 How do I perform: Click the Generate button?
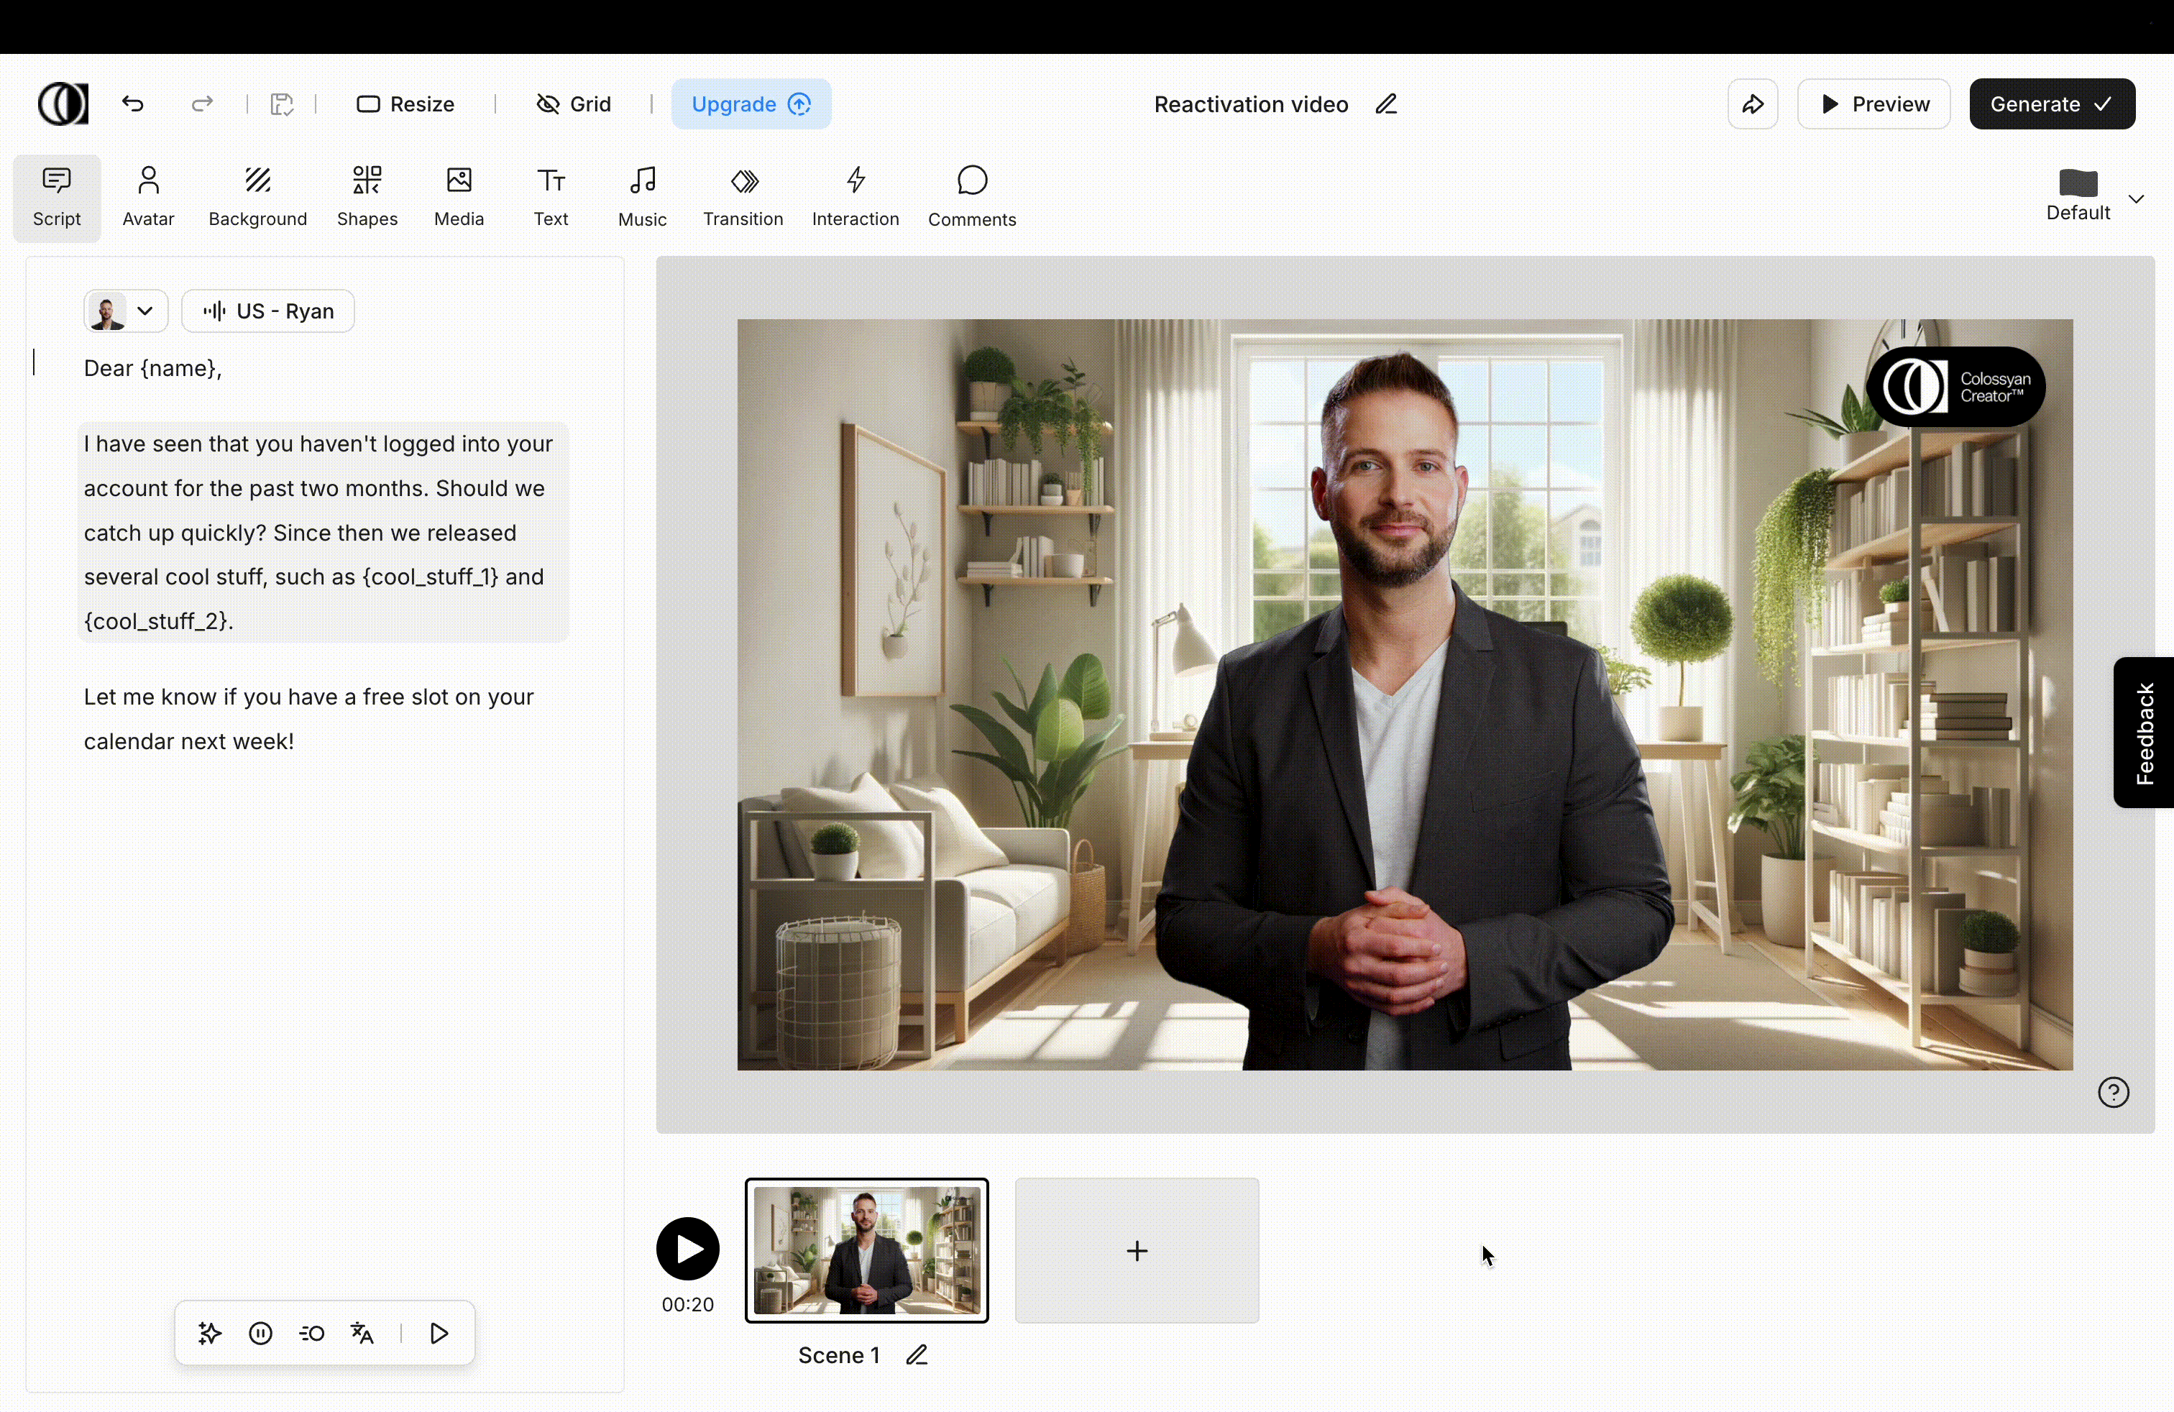point(2052,104)
